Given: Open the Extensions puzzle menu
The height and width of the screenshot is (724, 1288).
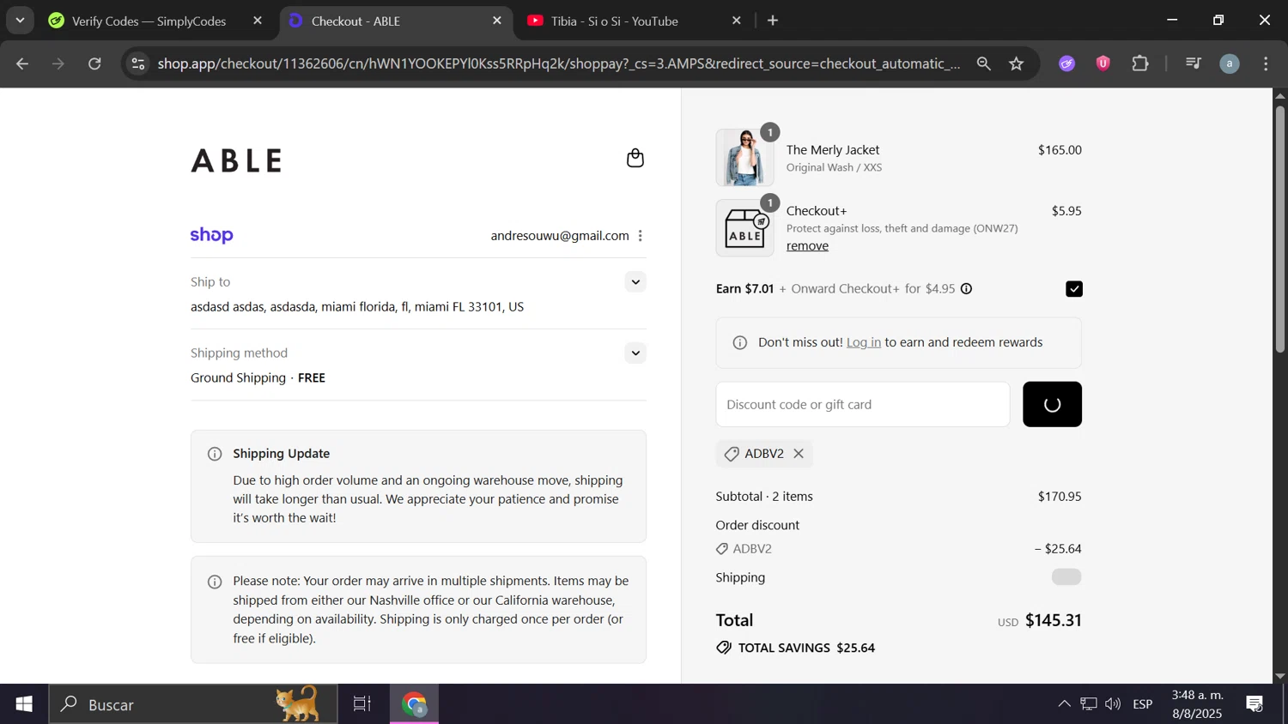Looking at the screenshot, I should (x=1140, y=63).
